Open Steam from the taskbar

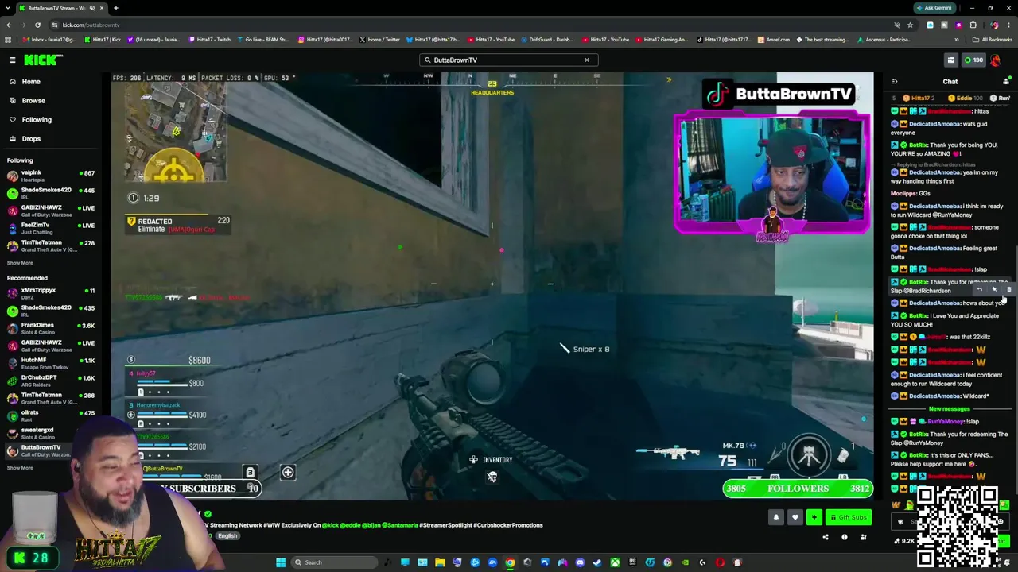[x=597, y=562]
